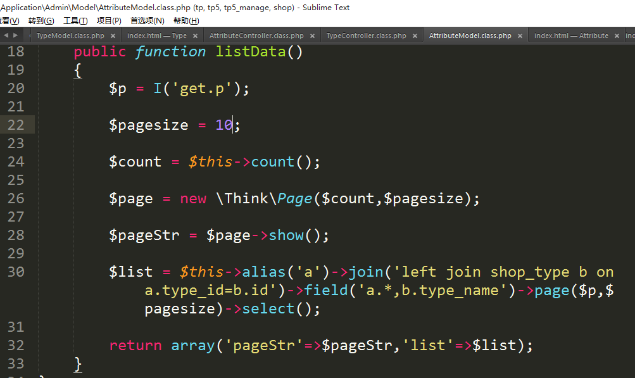Click line number 26 in the gutter

(x=16, y=199)
